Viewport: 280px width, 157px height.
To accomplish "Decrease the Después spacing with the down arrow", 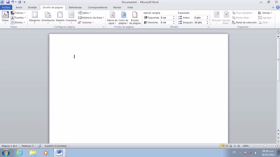I will [207, 23].
